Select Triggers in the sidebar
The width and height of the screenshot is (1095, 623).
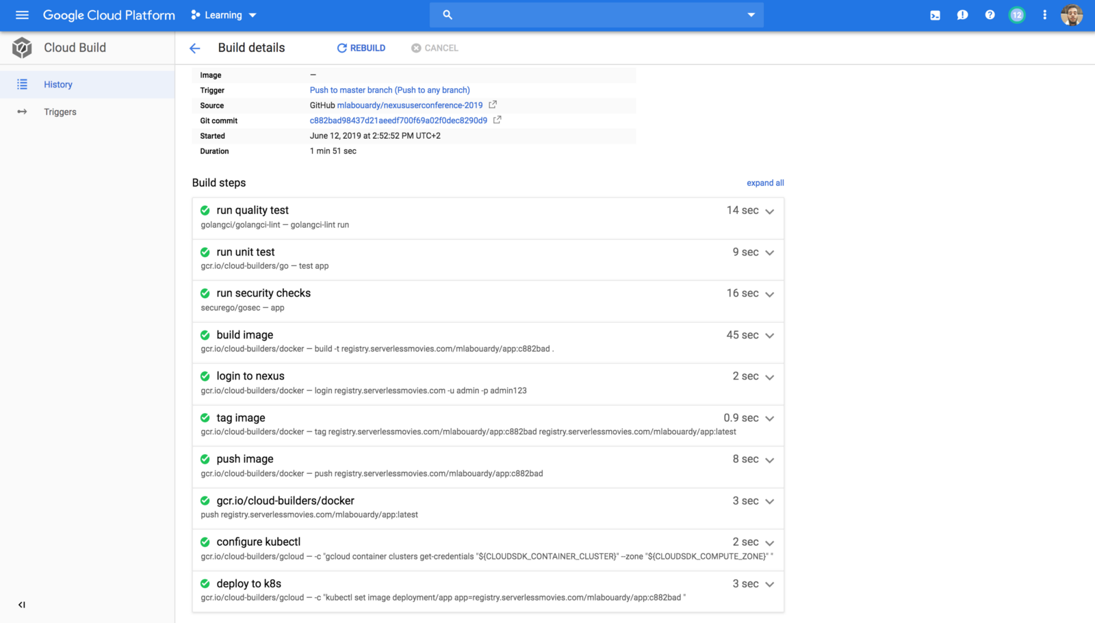tap(87, 111)
